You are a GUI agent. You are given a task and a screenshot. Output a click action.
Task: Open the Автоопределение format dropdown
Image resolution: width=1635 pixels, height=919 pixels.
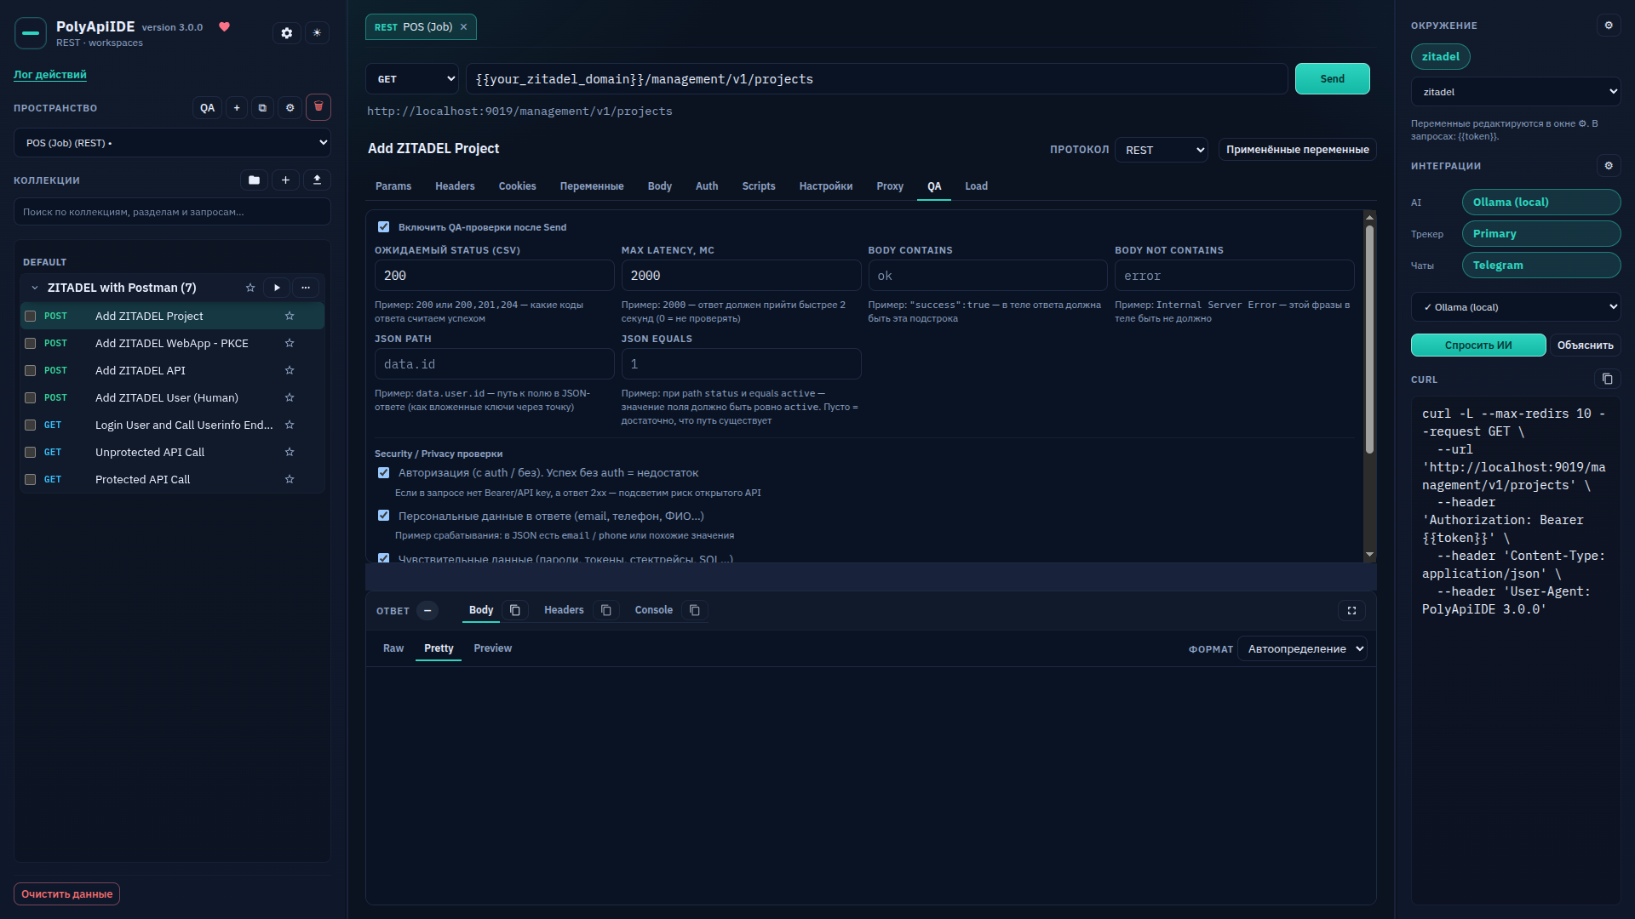[x=1302, y=649]
